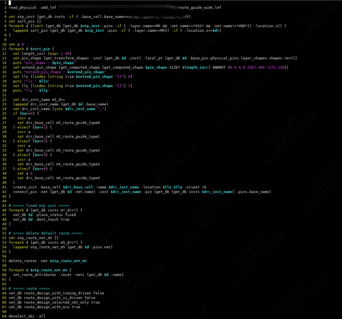Viewport: 342px width, 319px height.
Task: Click set_route_attributes on line 60
Action: coord(34,275)
